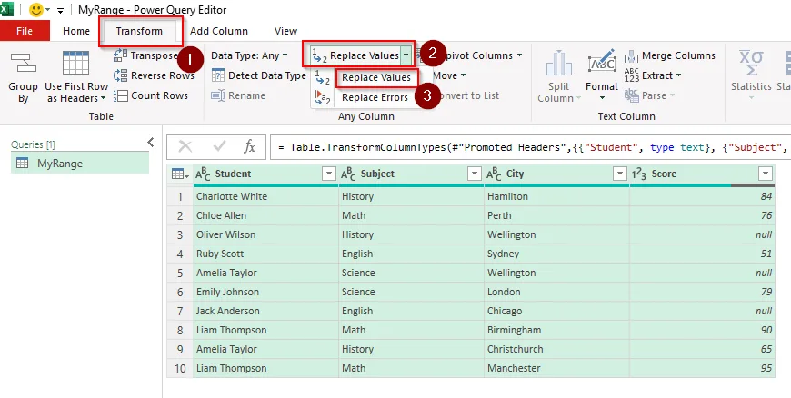Open the Student column filter dropdown
Viewport: 791px width, 398px height.
[x=329, y=174]
